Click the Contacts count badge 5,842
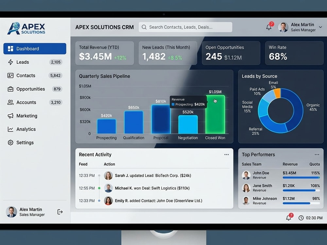This screenshot has width=327, height=245. click(x=55, y=75)
